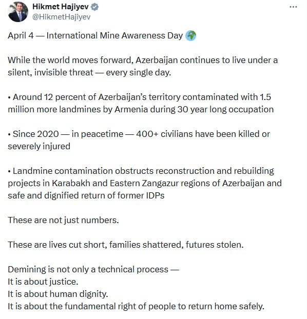This screenshot has height=319, width=307.
Task: Click the 'Around 12 percent' bullet point
Action: [141, 103]
